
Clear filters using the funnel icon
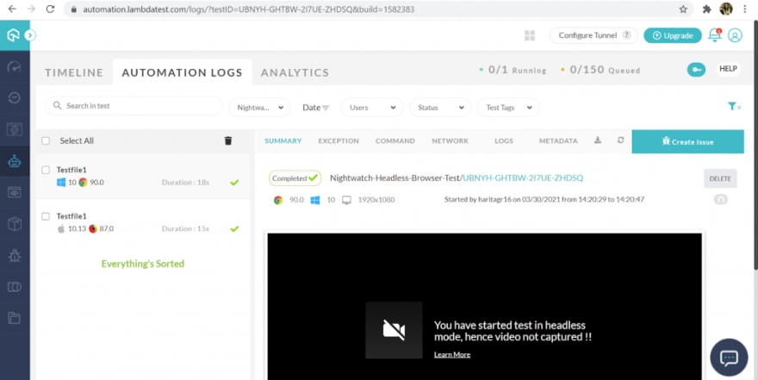pyautogui.click(x=734, y=106)
